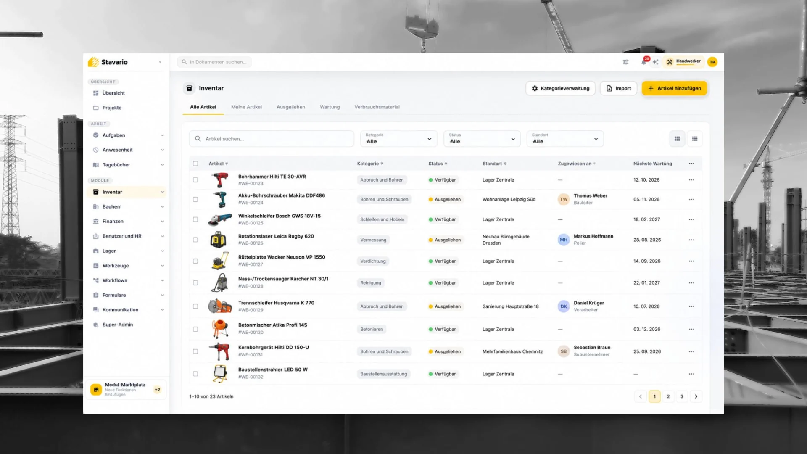
Task: Switch to Wartung tab
Action: click(330, 107)
